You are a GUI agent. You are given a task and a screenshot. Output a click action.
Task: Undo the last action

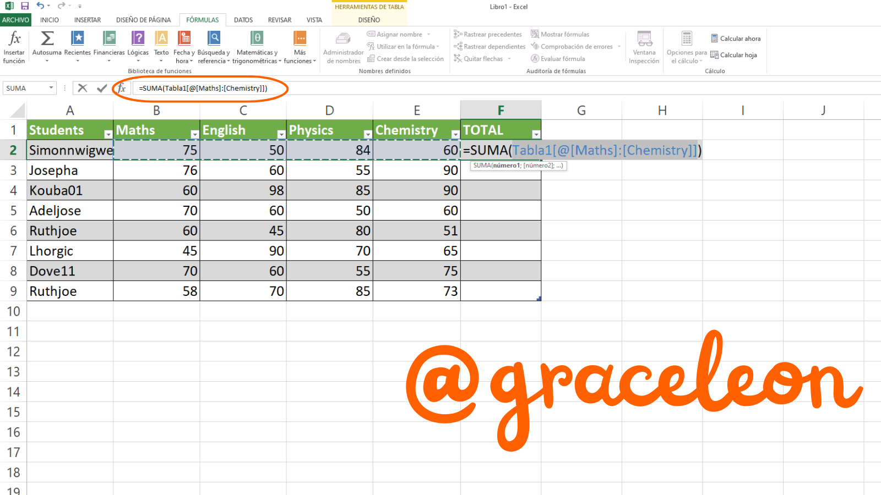pos(40,6)
